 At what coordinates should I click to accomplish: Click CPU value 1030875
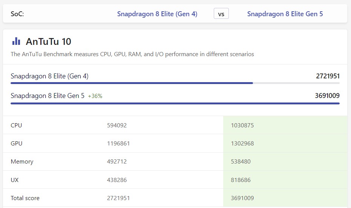coord(242,125)
